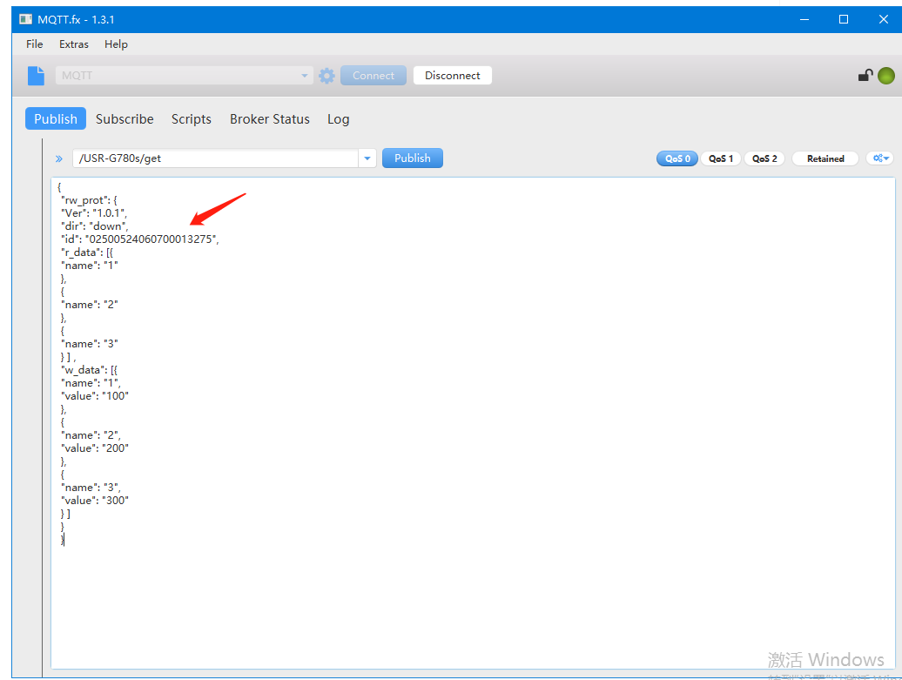Image resolution: width=902 pixels, height=680 pixels.
Task: Click the "value": "300" line
Action: pyautogui.click(x=95, y=501)
